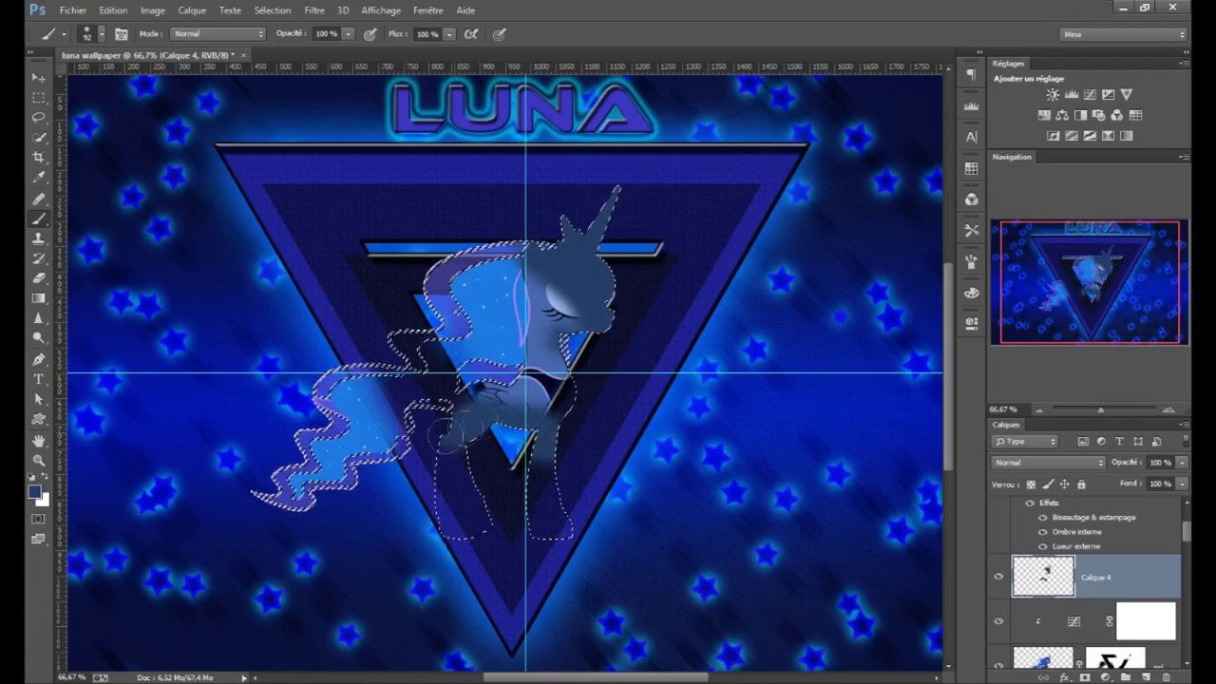Toggle visibility of Lueur externe effect

pyautogui.click(x=1043, y=546)
